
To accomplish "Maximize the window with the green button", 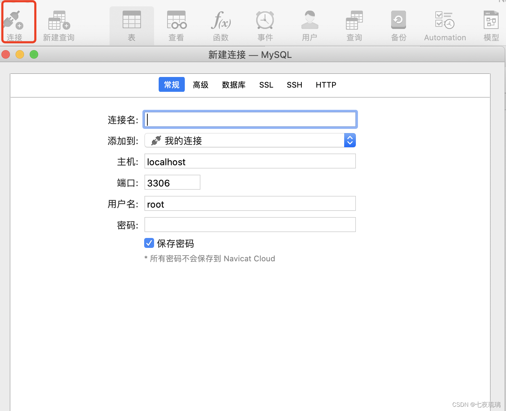I will (x=34, y=54).
